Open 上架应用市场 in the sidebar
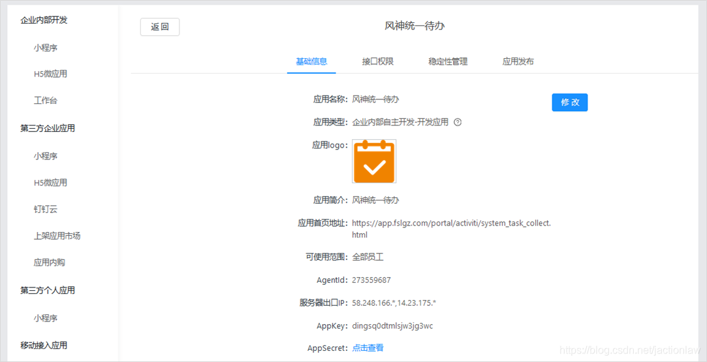 tap(57, 236)
